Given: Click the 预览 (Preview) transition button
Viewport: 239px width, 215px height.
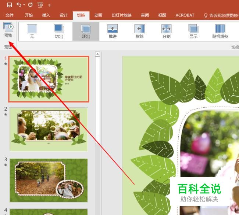Looking at the screenshot, I should pyautogui.click(x=8, y=30).
